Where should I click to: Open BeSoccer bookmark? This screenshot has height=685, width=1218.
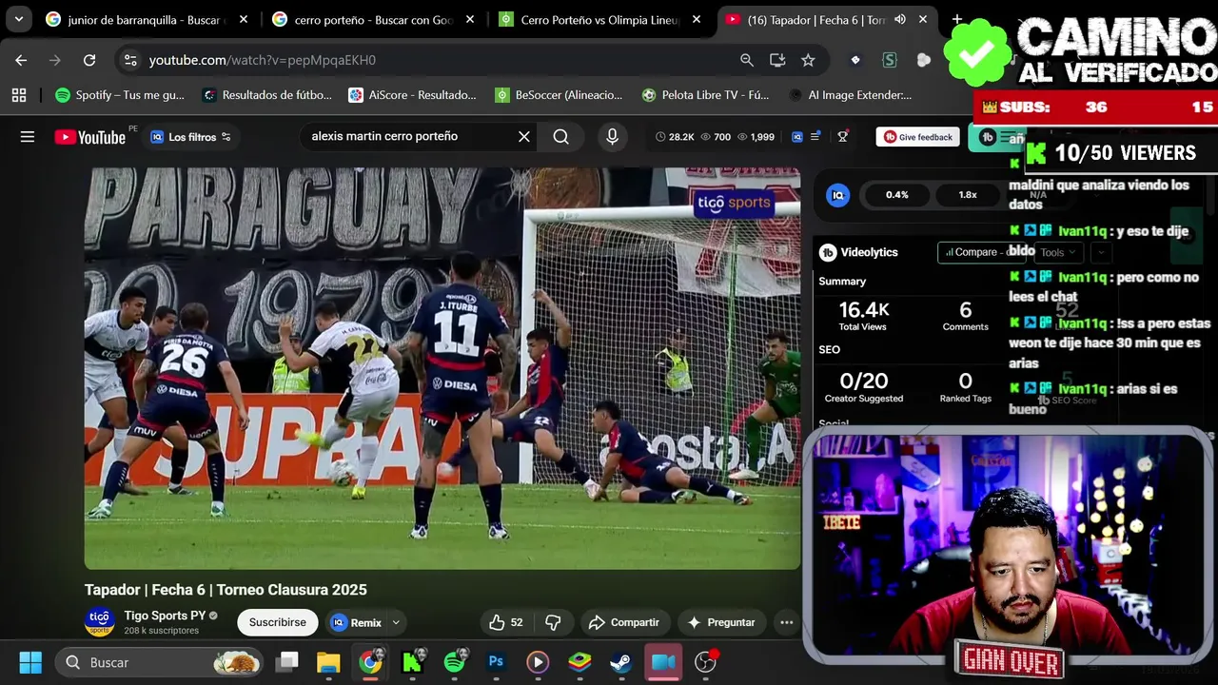click(x=559, y=95)
